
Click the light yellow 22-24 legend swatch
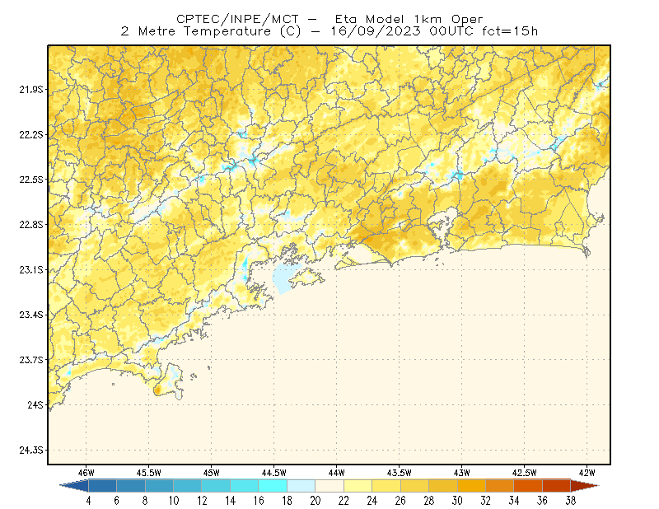358,486
